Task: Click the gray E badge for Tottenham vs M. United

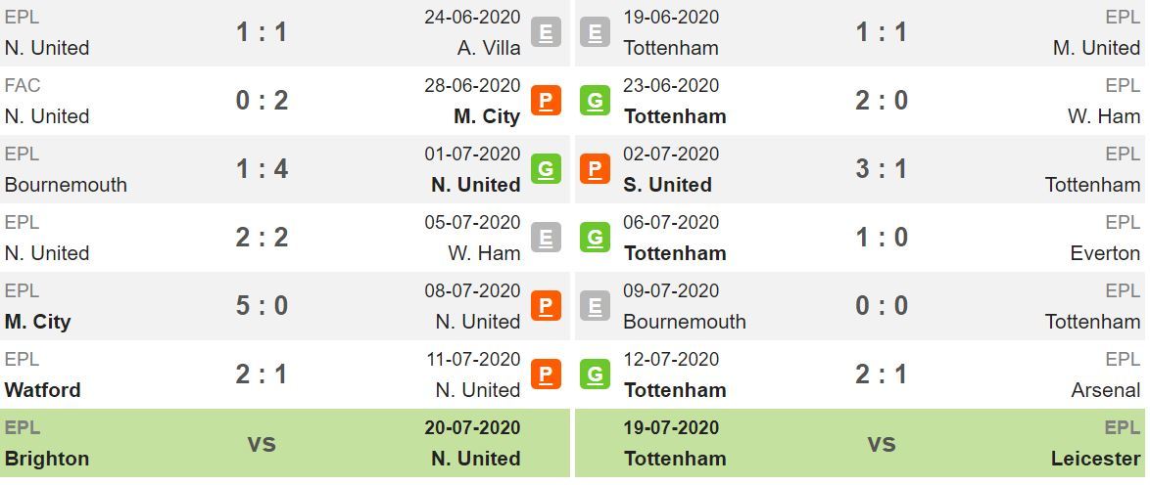Action: point(595,32)
